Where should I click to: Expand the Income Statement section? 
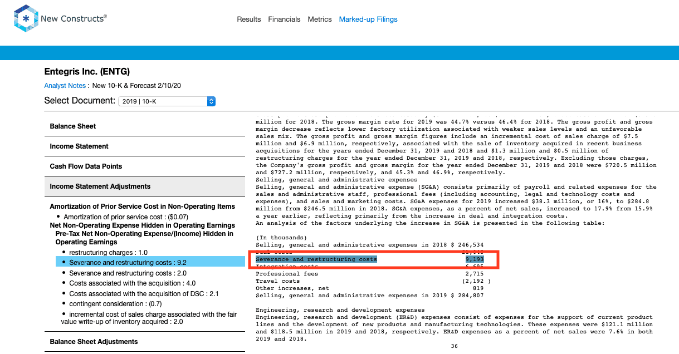click(x=145, y=146)
